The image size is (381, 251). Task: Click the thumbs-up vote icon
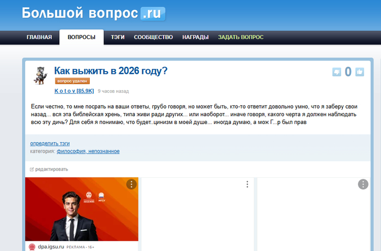pos(359,72)
